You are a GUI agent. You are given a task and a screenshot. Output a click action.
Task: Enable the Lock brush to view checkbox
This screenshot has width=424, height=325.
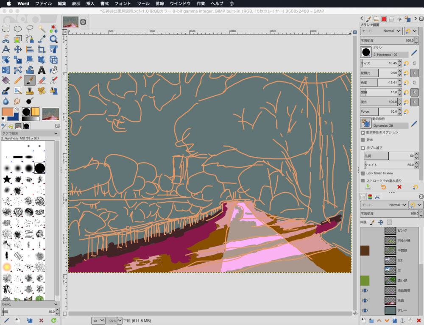point(363,173)
